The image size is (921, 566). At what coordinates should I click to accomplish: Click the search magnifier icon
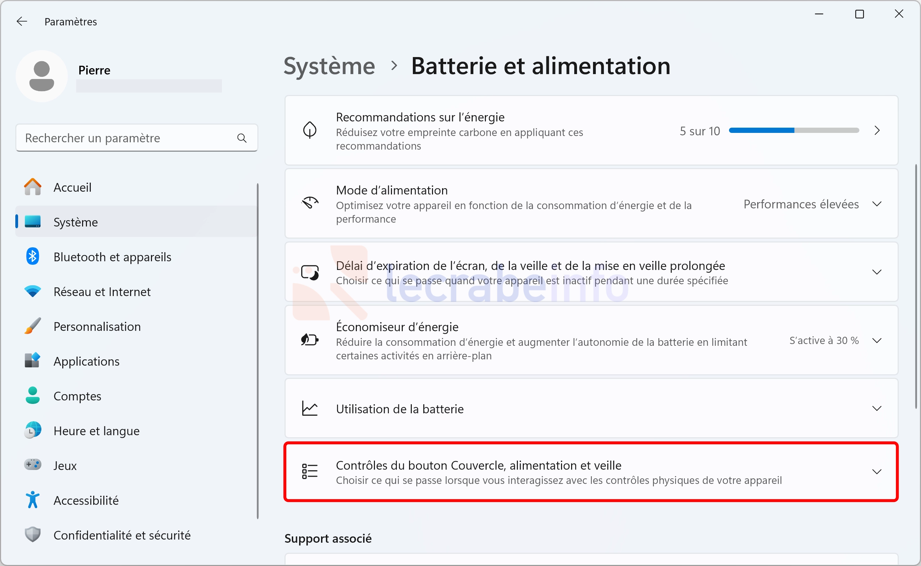pyautogui.click(x=242, y=138)
